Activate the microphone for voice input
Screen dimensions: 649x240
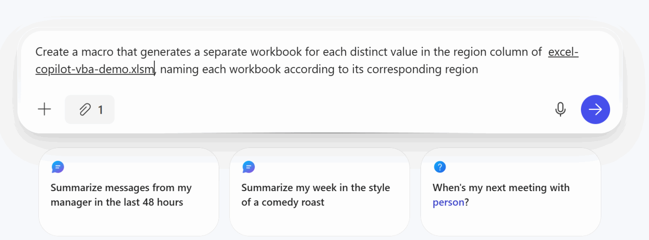[560, 109]
